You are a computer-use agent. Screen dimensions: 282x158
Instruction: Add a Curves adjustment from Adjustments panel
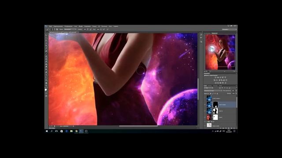click(220, 77)
